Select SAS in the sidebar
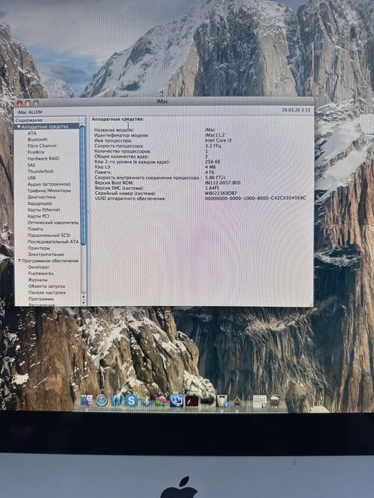The width and height of the screenshot is (374, 498). [x=31, y=165]
